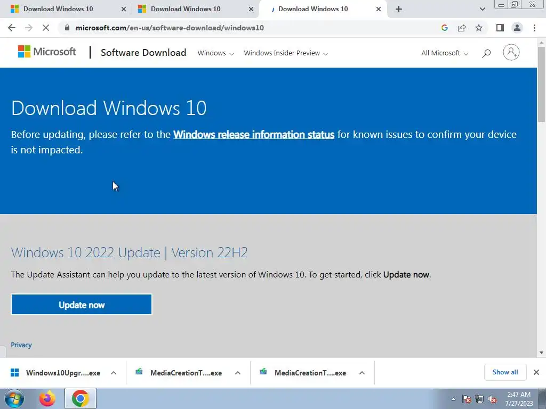Click the muted volume tray icon
This screenshot has width=546, height=409.
pyautogui.click(x=492, y=399)
